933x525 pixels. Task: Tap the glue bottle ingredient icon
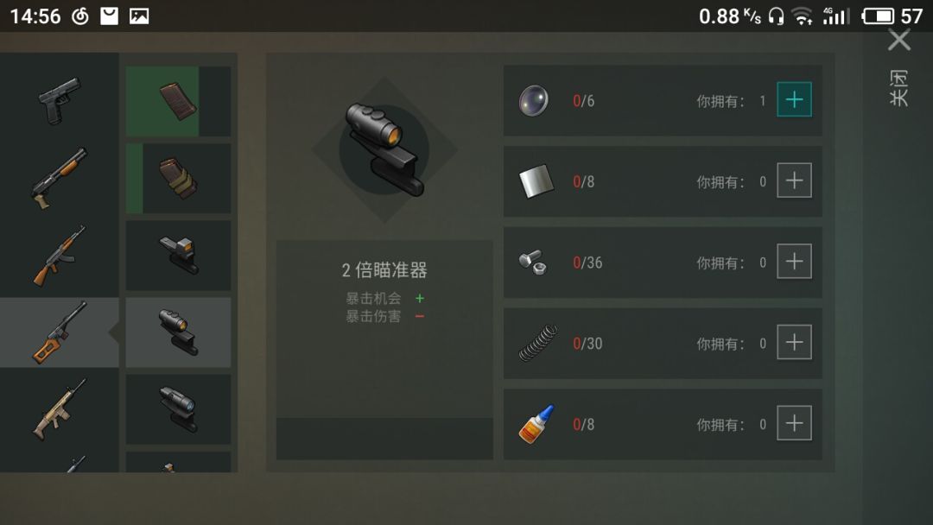tap(536, 424)
